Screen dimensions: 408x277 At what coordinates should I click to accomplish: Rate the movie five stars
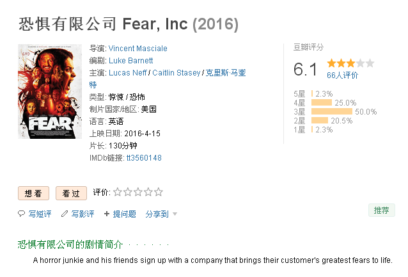click(158, 192)
